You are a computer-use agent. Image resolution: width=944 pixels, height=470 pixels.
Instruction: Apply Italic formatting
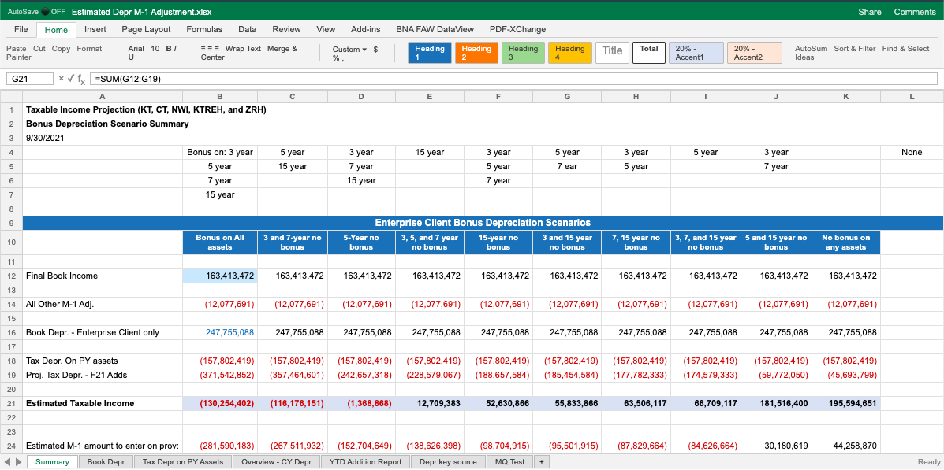(x=175, y=49)
